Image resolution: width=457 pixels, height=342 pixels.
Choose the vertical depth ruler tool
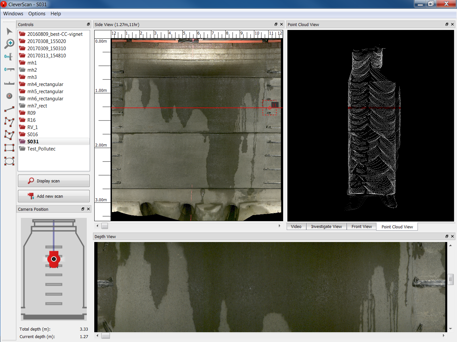point(9,57)
